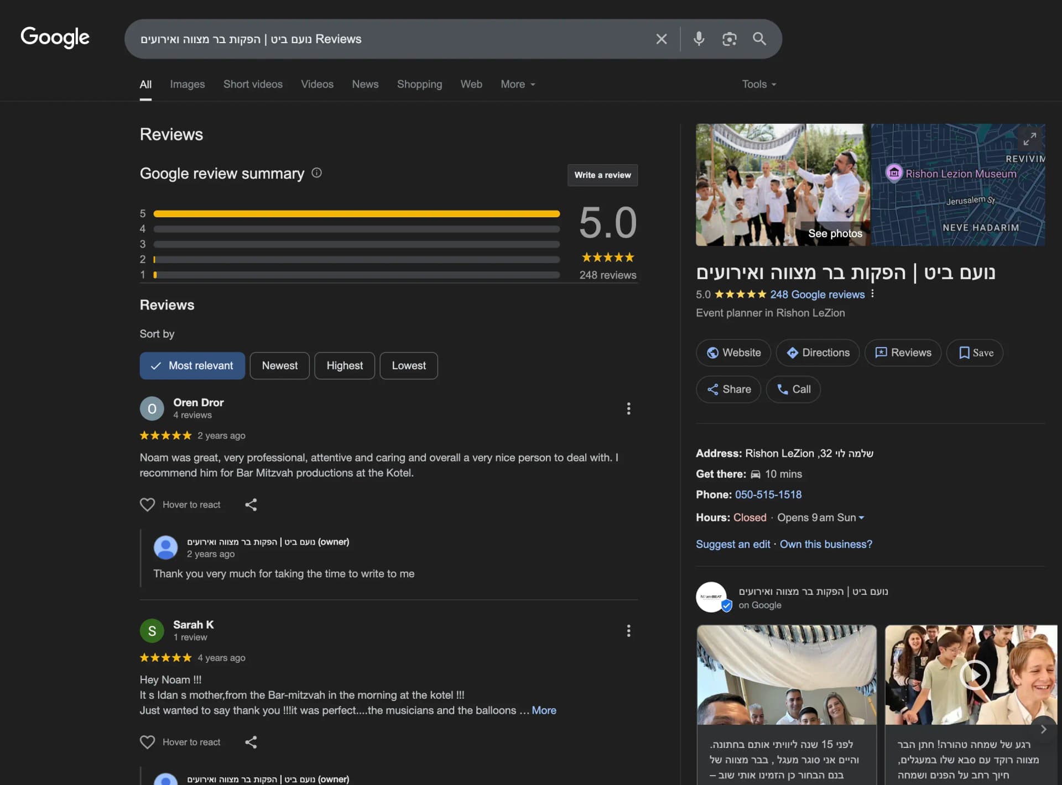
Task: Click the business profile logo on Google
Action: [711, 597]
